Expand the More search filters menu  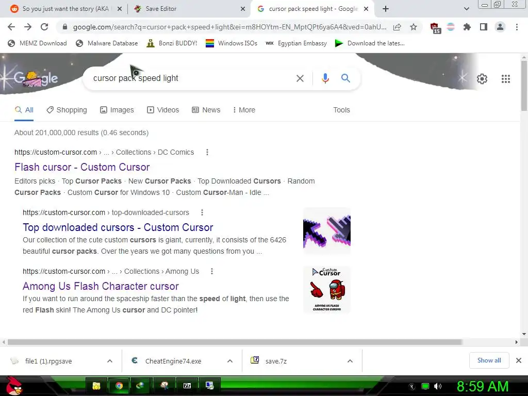pyautogui.click(x=244, y=110)
